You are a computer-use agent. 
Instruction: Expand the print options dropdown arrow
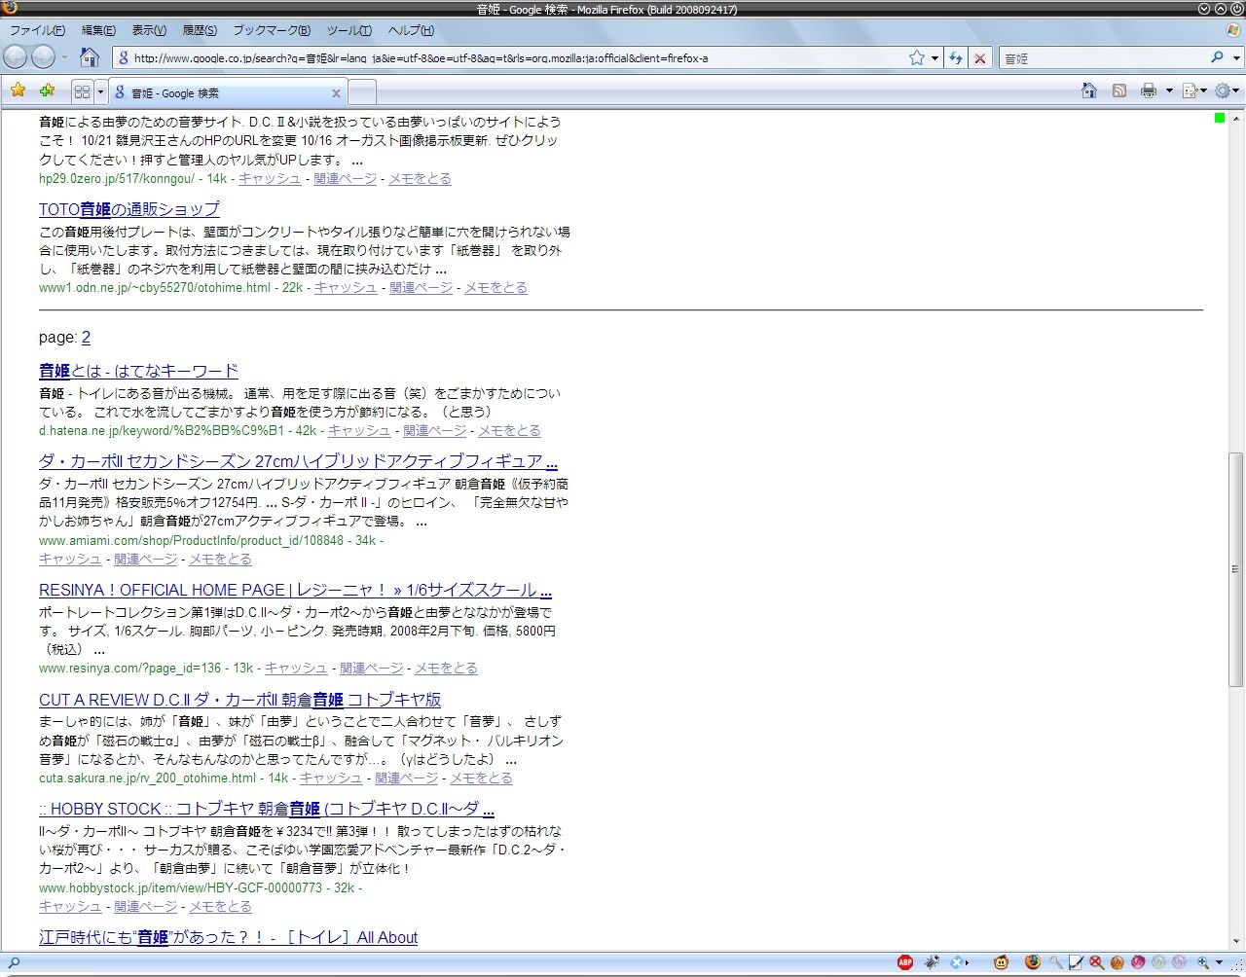click(1169, 90)
